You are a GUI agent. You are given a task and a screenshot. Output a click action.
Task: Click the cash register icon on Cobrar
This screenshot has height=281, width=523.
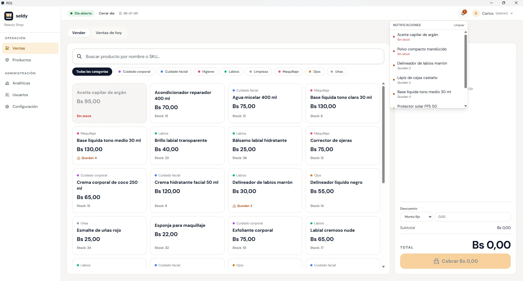[436, 261]
